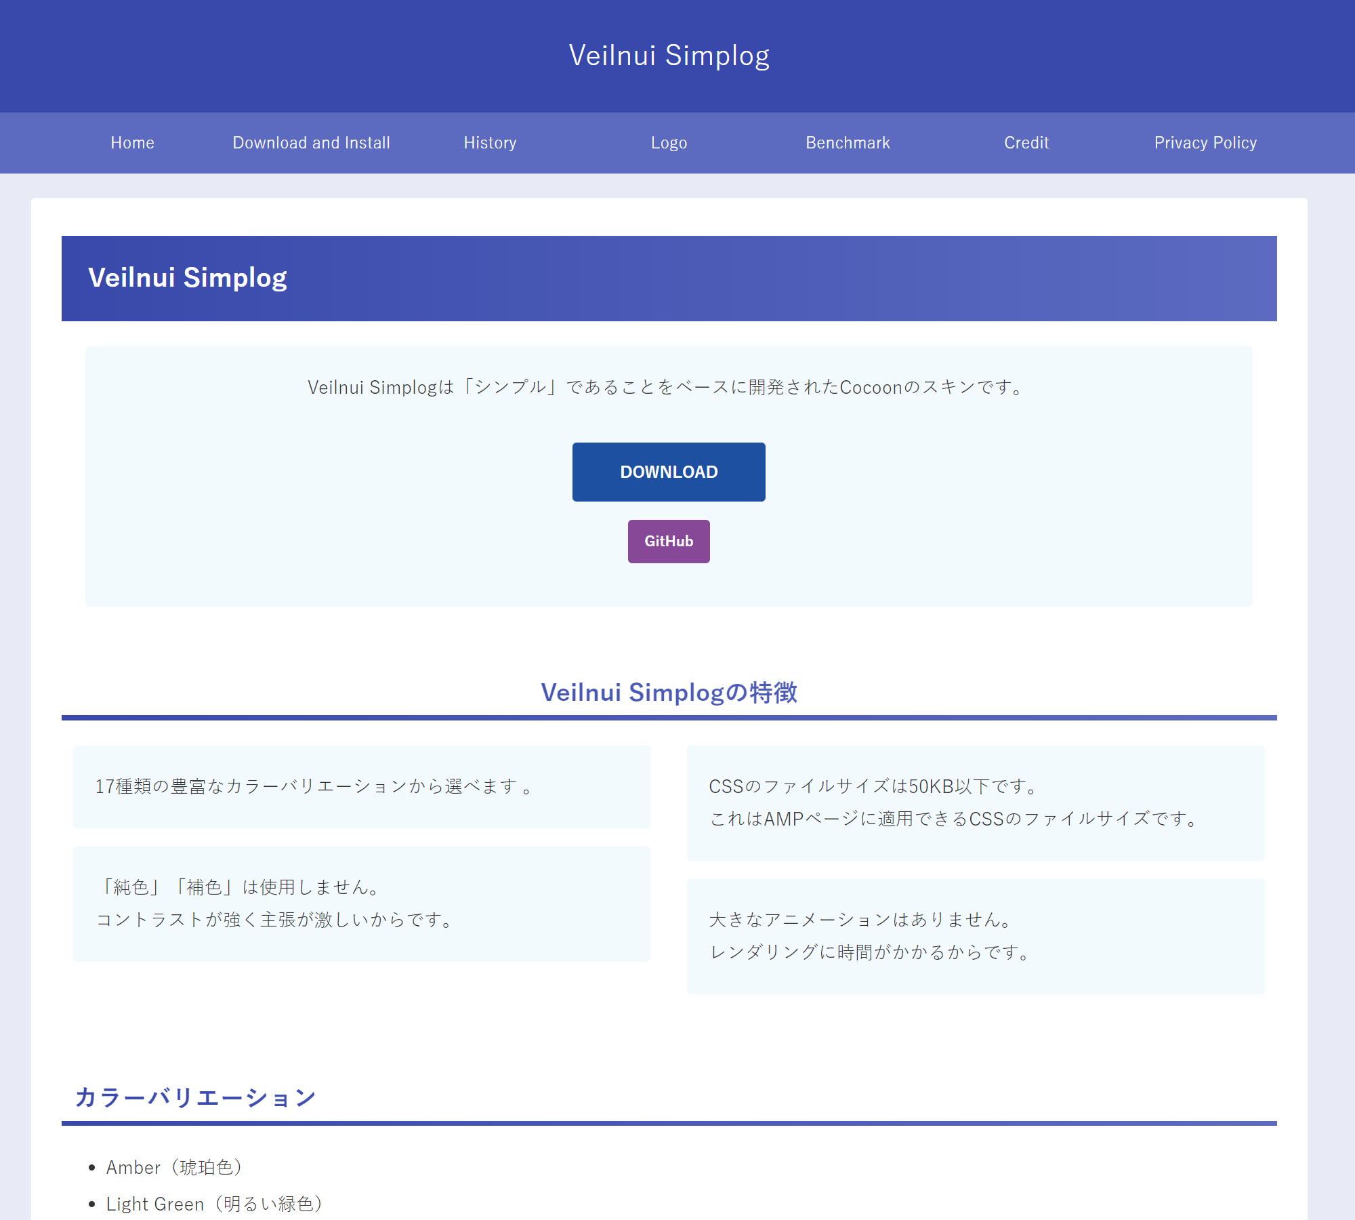
Task: Open the Home menu item
Action: [133, 143]
